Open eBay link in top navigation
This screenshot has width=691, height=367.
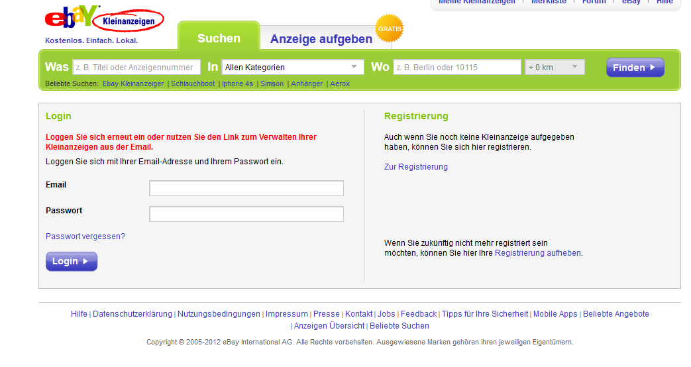[631, 2]
